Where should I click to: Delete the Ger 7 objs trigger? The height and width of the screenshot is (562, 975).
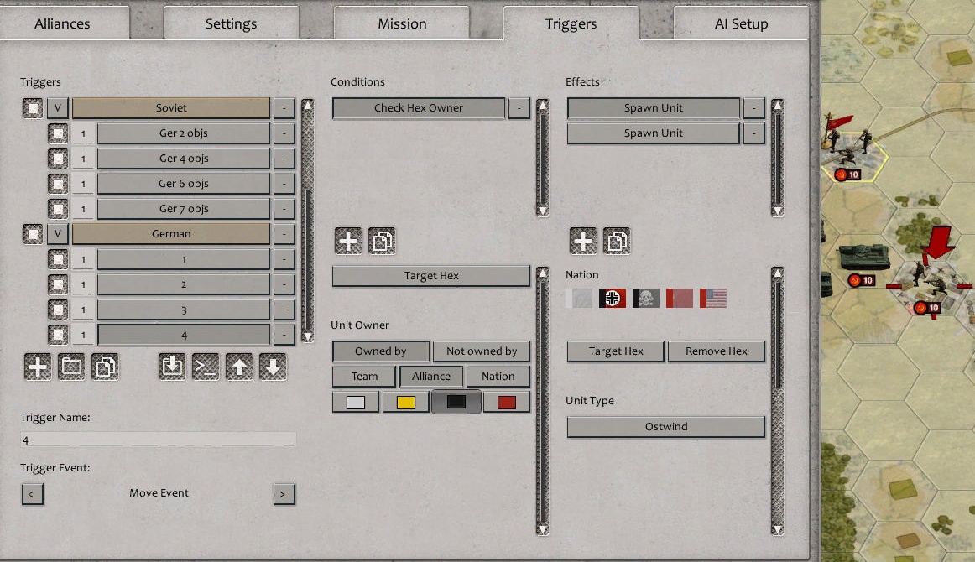284,209
